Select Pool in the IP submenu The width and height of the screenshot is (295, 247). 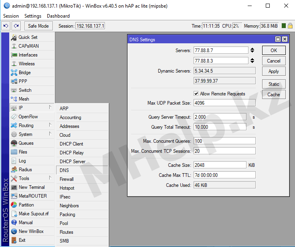[82, 223]
